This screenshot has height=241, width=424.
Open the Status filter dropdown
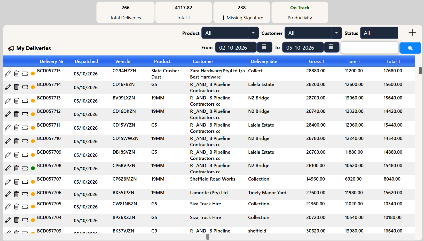point(379,33)
